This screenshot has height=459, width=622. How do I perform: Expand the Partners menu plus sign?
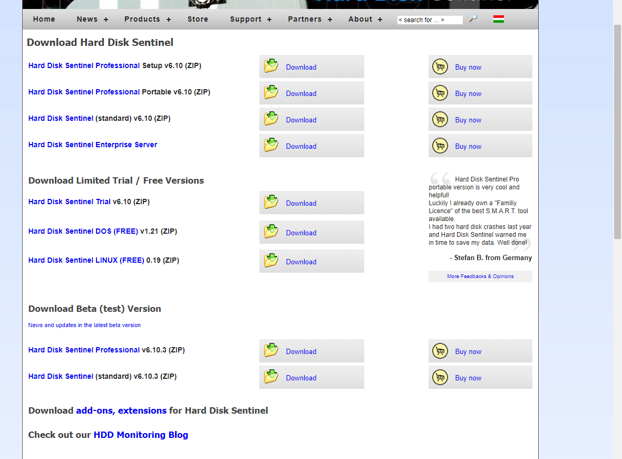tap(329, 20)
